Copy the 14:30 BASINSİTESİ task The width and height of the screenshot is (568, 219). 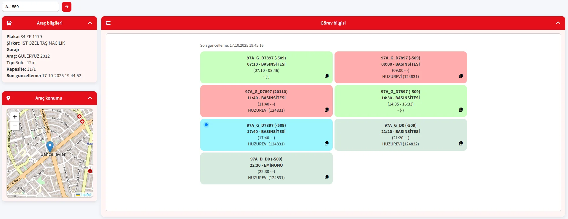[x=461, y=110]
